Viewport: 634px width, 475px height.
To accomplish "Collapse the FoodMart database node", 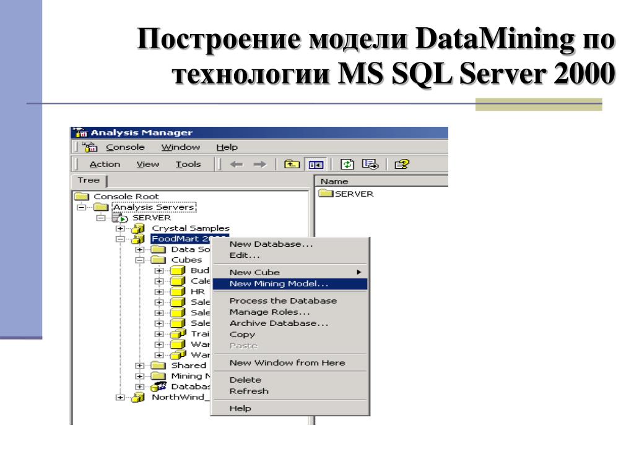I will (120, 239).
